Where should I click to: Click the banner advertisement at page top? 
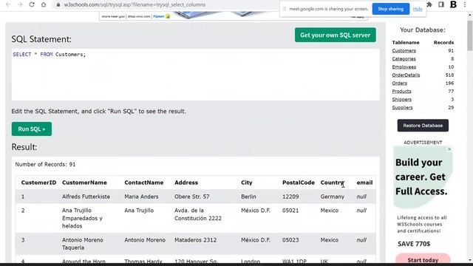[x=234, y=16]
